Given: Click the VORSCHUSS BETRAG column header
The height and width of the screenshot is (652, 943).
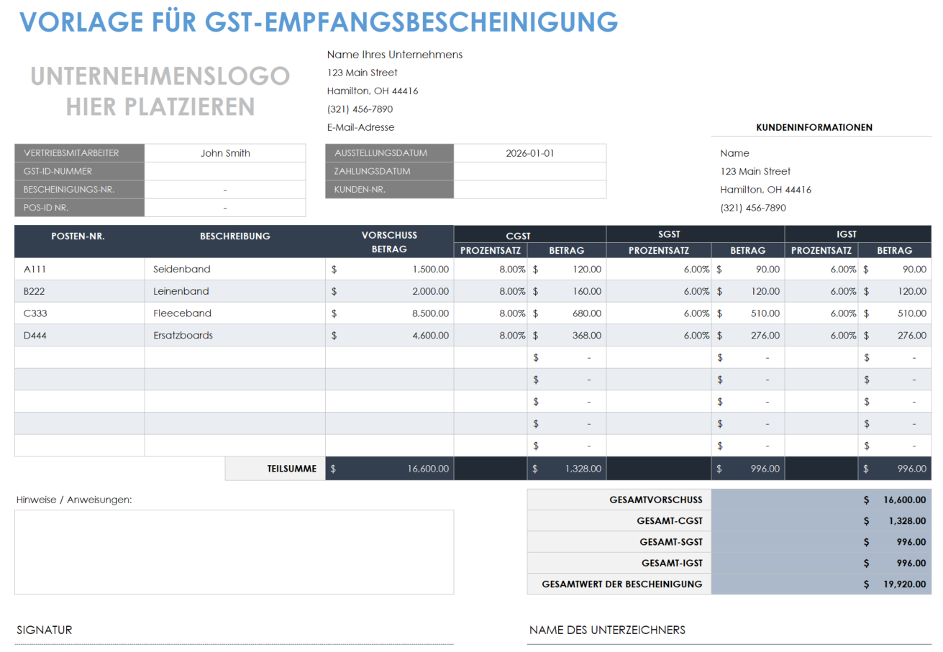Looking at the screenshot, I should click(x=389, y=242).
